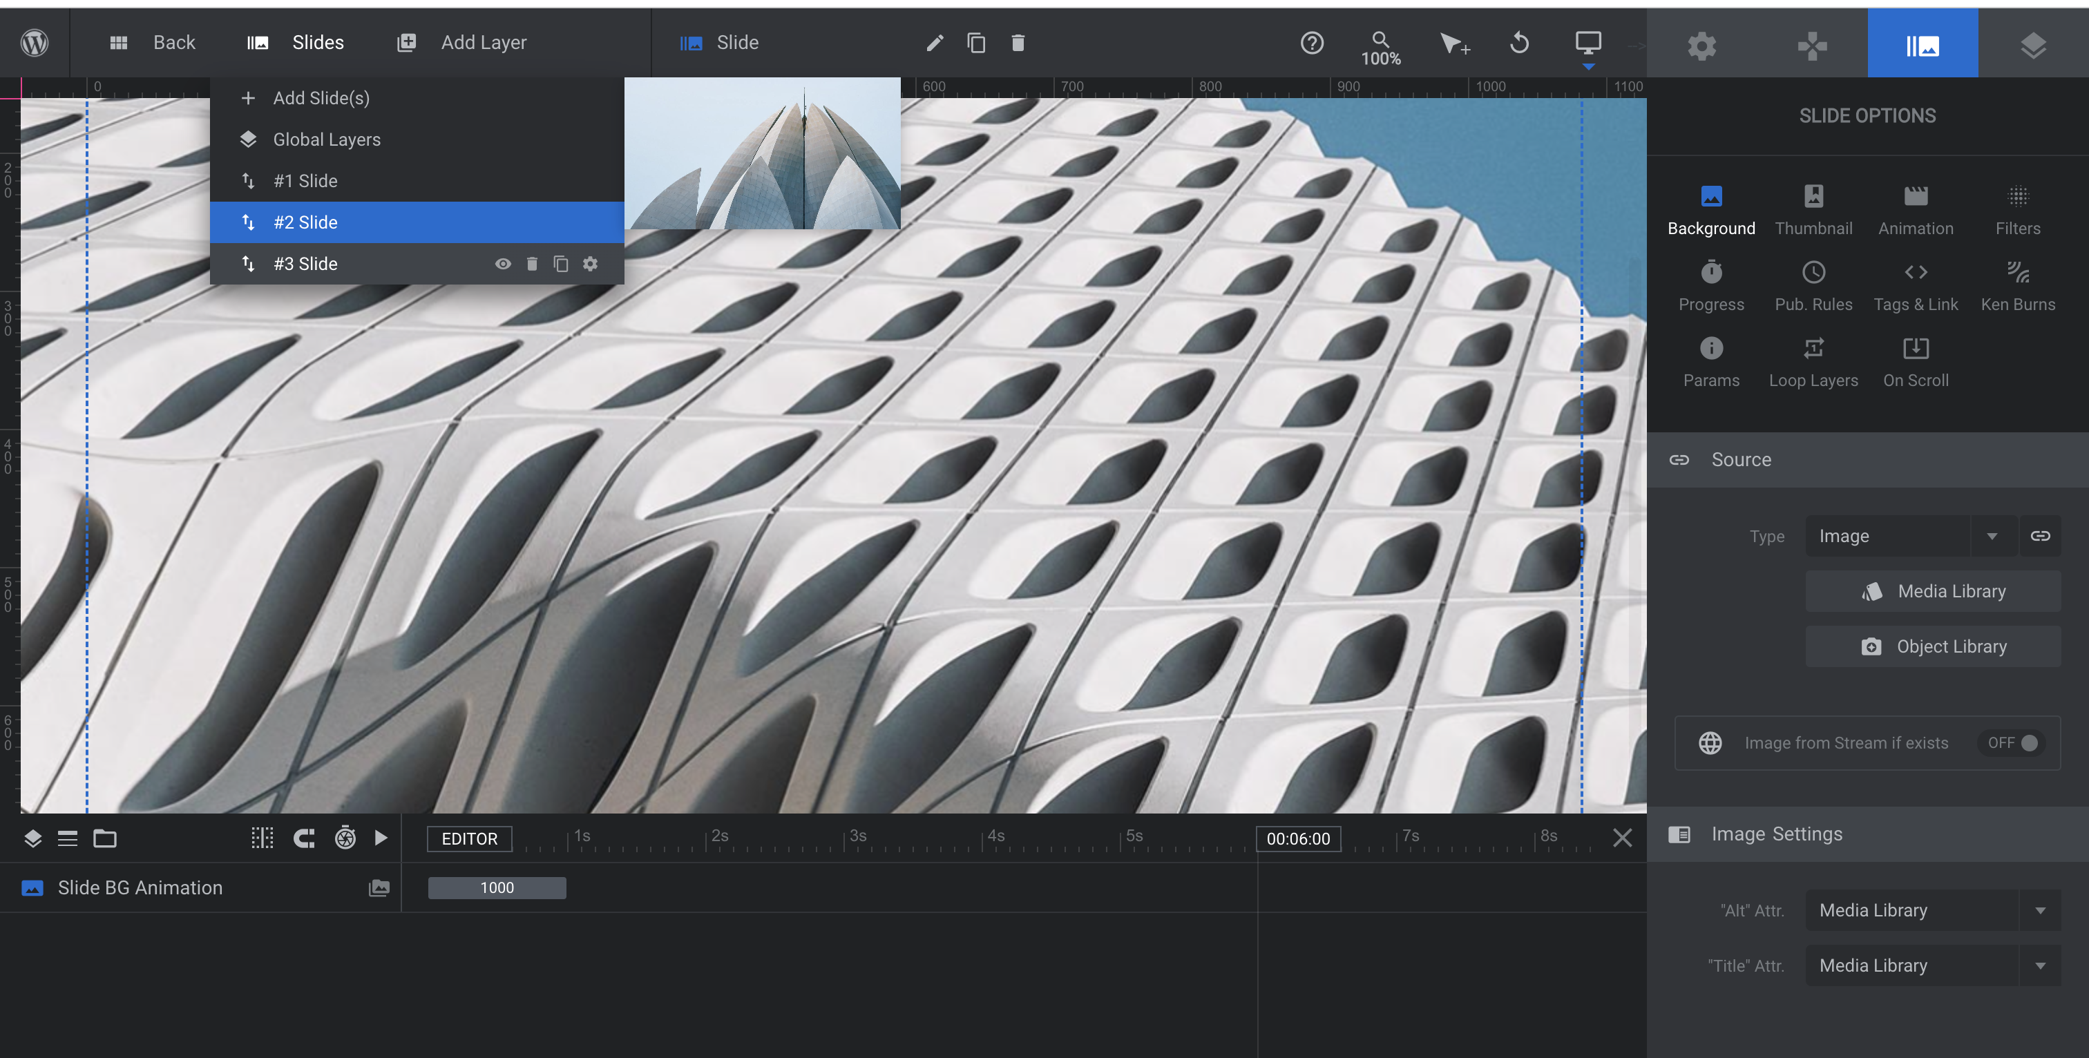This screenshot has width=2089, height=1058.
Task: Click the eye icon on #3 Slide
Action: coord(502,263)
